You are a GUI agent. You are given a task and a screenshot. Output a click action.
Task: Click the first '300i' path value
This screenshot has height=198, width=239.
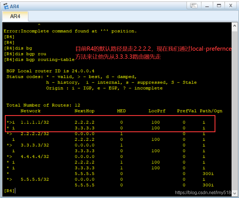(208, 173)
